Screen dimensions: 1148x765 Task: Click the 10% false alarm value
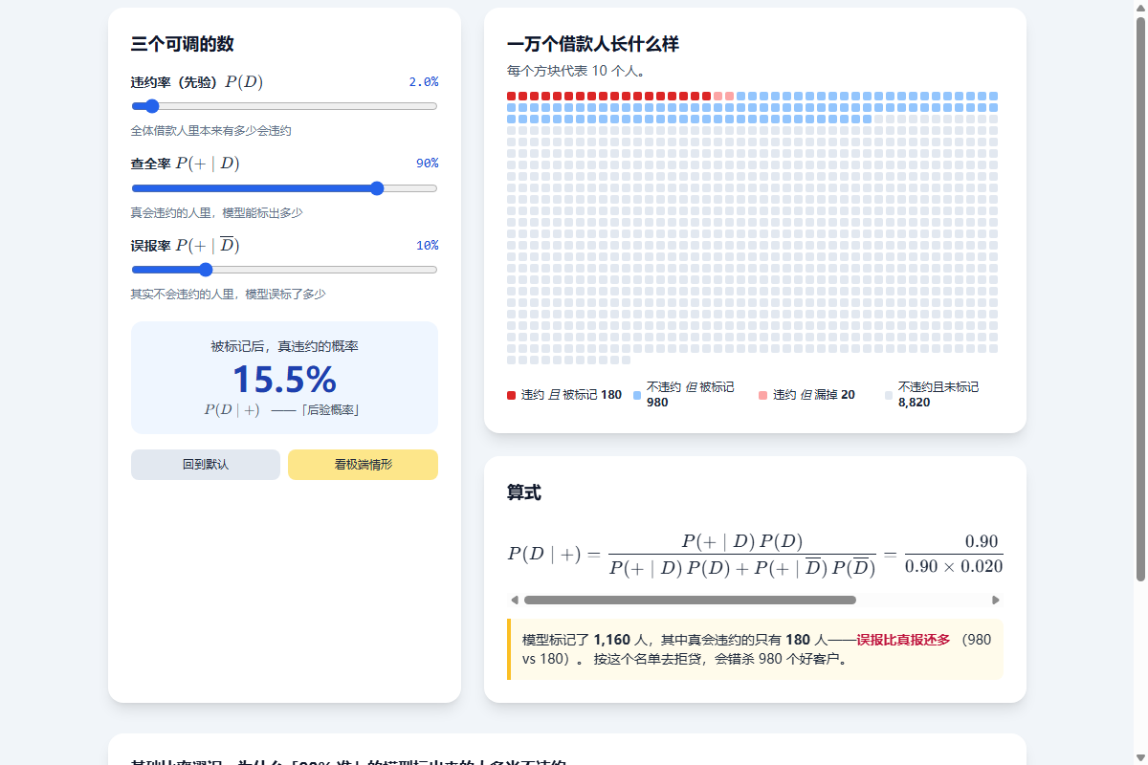427,246
